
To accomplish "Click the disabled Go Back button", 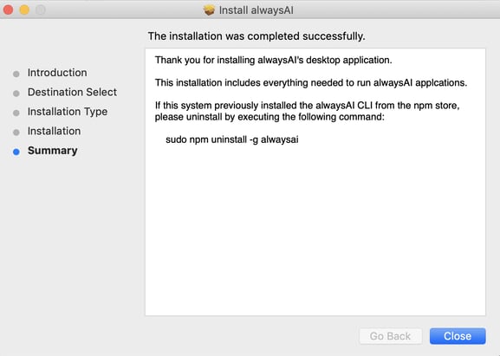I will point(391,336).
